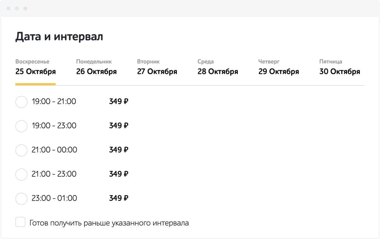Select the 21:00 - 23:00 delivery window
This screenshot has height=239, width=380.
pos(21,175)
